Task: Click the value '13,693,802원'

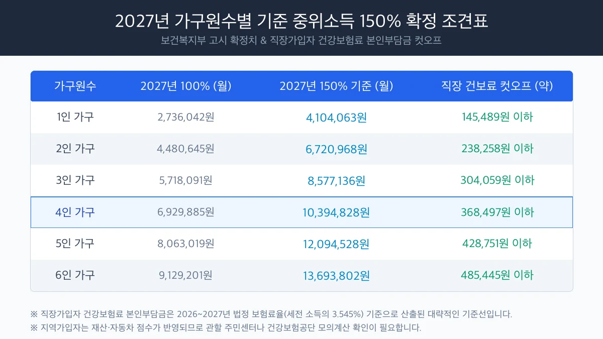Action: [x=337, y=276]
